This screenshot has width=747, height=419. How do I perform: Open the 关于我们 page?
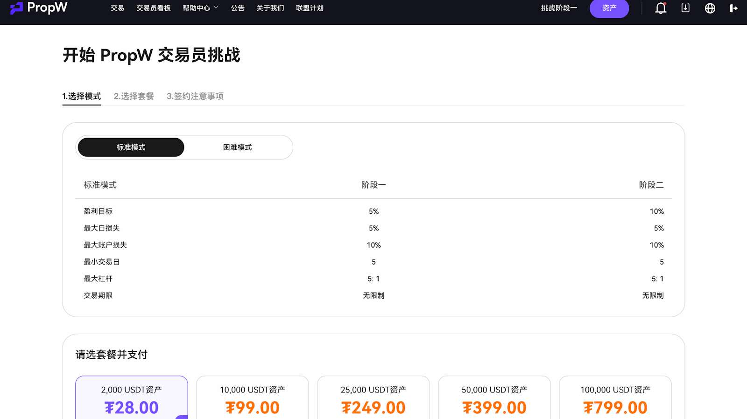click(270, 8)
